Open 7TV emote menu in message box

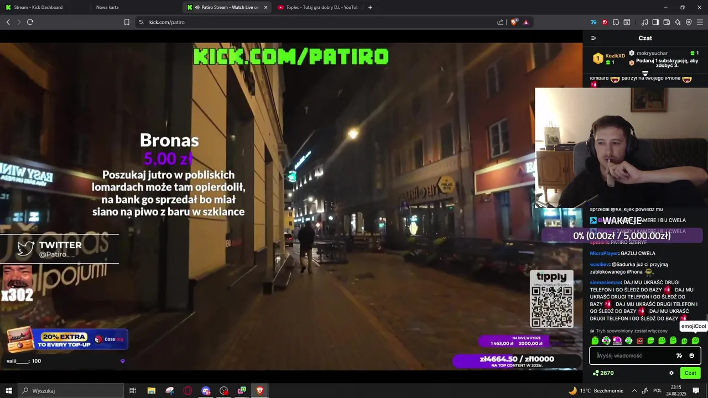coord(679,355)
